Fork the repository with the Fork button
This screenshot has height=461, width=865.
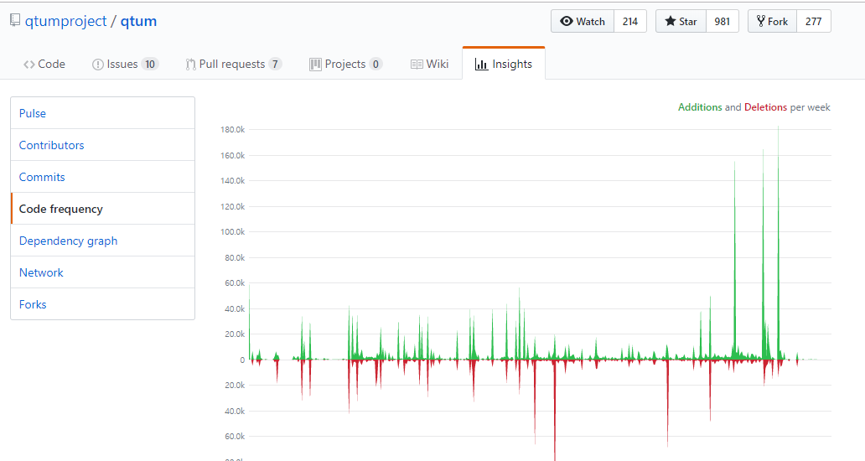coord(772,22)
